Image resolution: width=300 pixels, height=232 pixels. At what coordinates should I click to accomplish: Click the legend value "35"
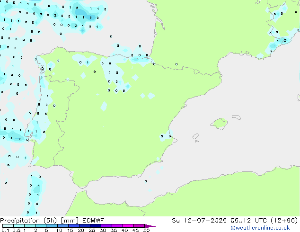coord(114,230)
